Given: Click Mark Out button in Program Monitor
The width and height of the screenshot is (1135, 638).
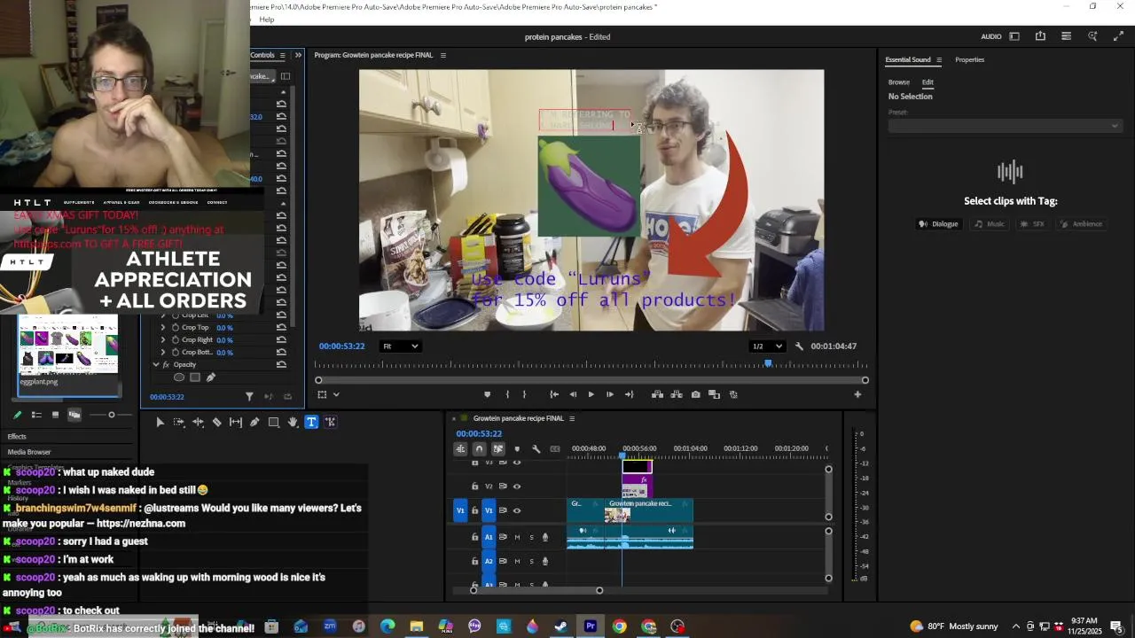Looking at the screenshot, I should coord(524,394).
